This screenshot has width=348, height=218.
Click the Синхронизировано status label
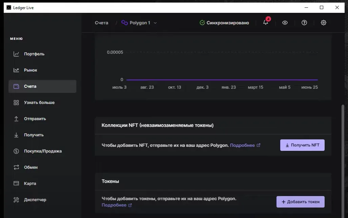pos(228,23)
